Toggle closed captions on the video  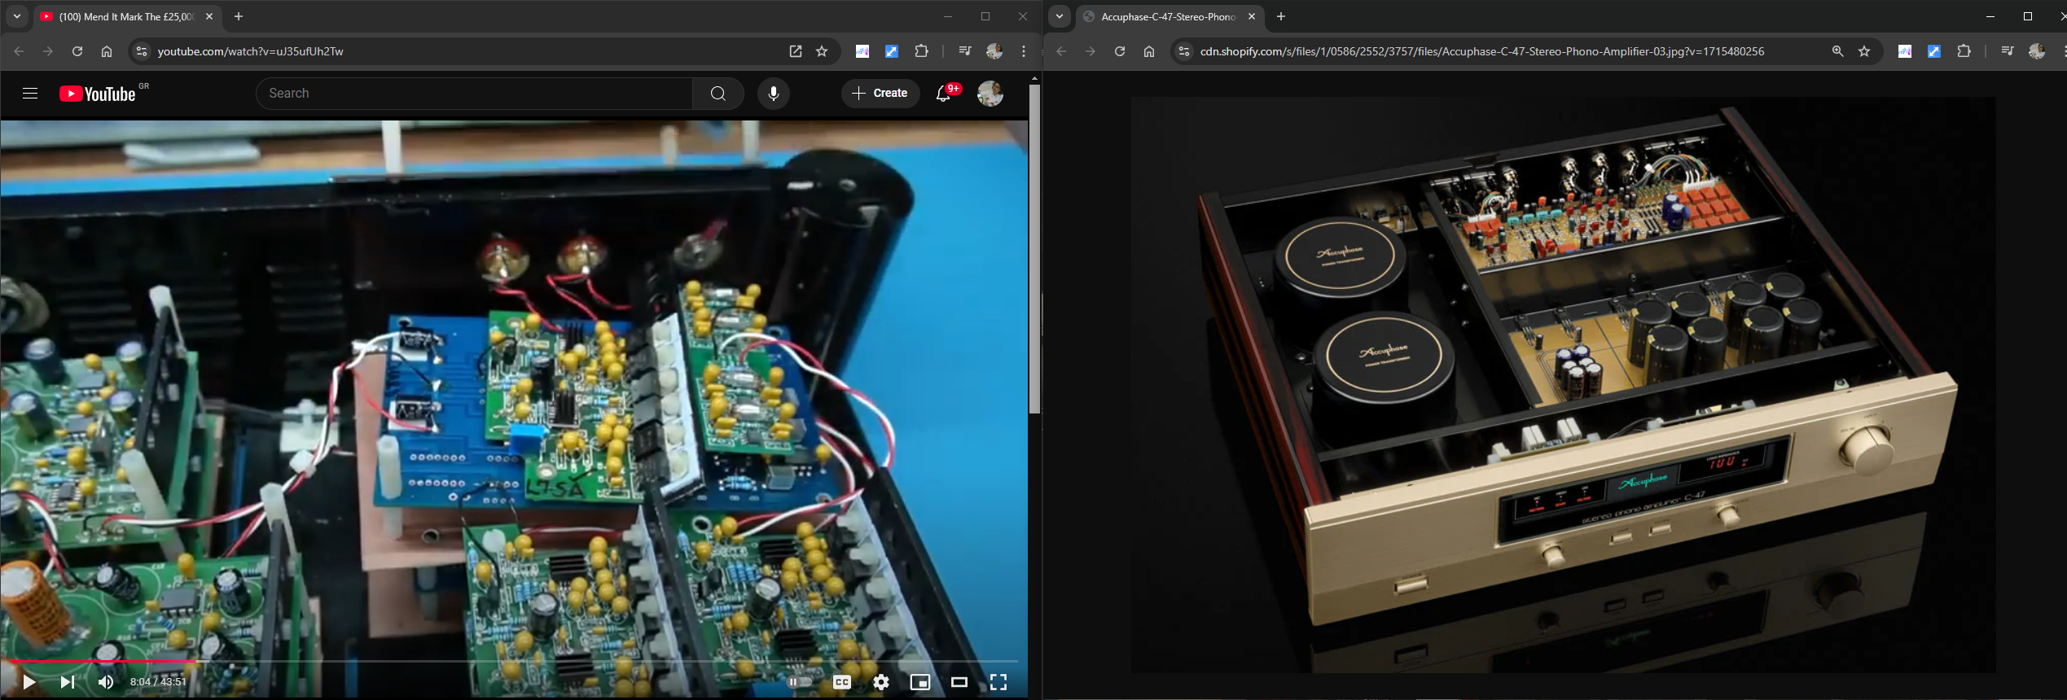841,682
